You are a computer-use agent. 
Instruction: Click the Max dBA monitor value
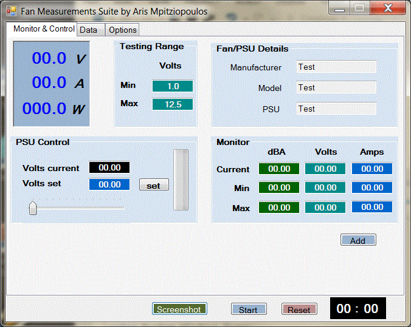pyautogui.click(x=279, y=207)
